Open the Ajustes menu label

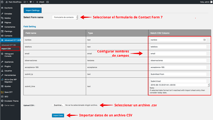(x=8, y=86)
